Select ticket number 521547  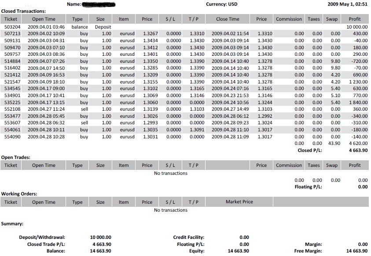click(12, 82)
